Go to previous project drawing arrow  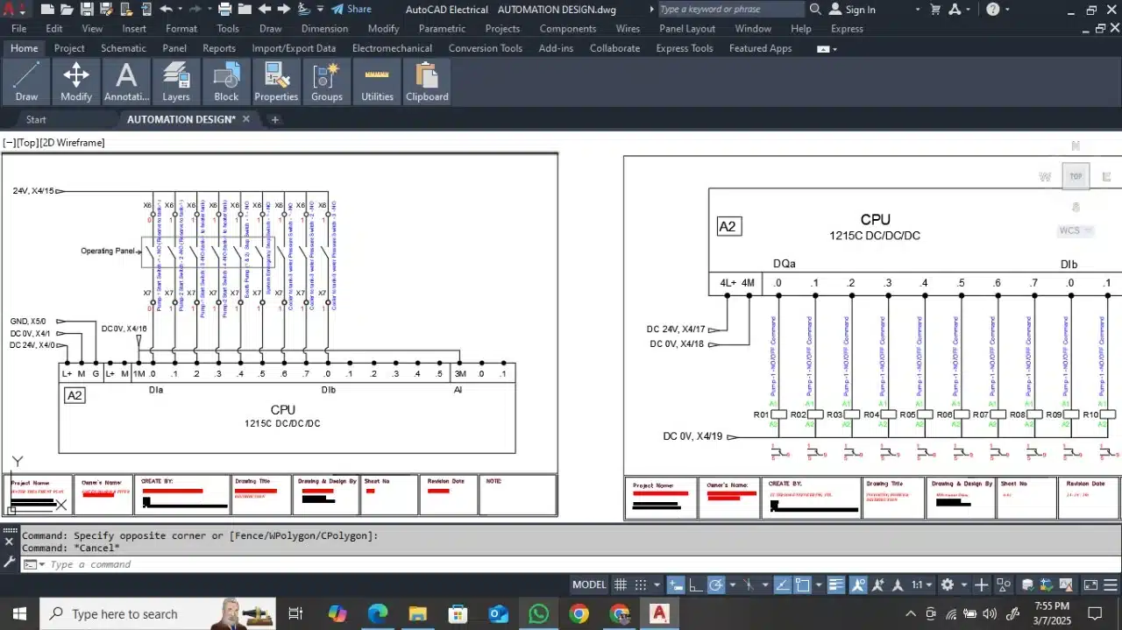(264, 10)
